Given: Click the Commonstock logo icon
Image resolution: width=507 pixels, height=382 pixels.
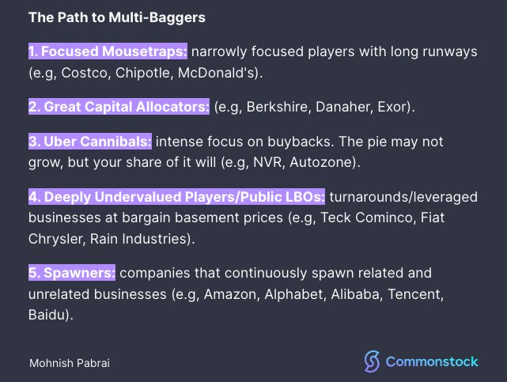Looking at the screenshot, I should [372, 361].
